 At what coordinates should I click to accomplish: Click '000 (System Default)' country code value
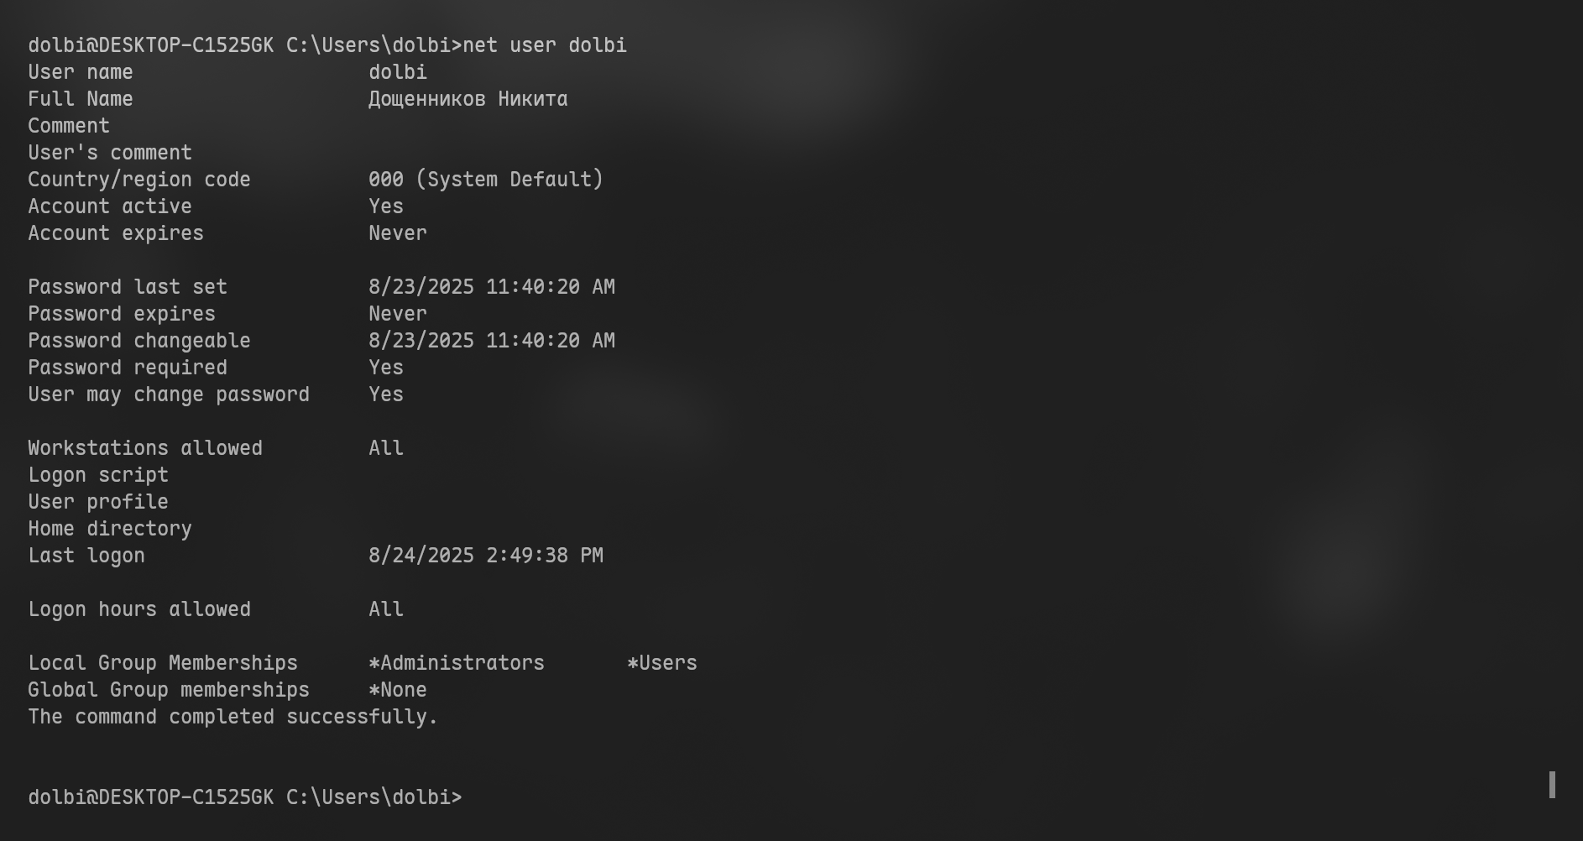[x=485, y=180]
